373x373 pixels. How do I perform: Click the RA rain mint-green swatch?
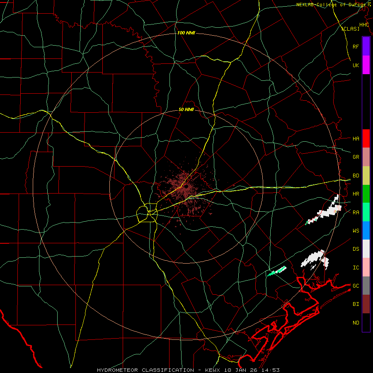coord(366,212)
